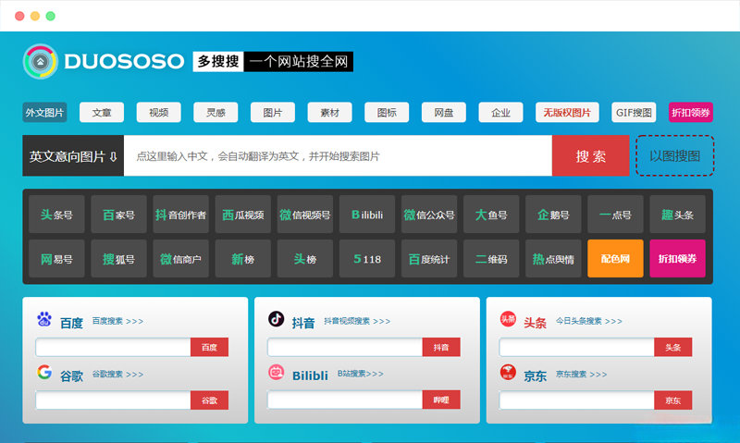Open the 一点号 shortcut

615,215
